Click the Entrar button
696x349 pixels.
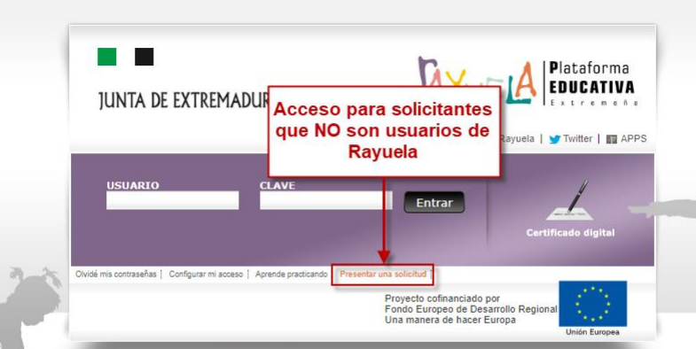[x=434, y=203]
